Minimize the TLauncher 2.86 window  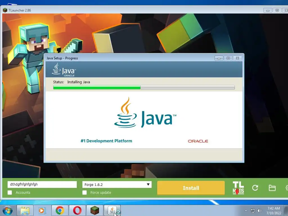(268, 10)
